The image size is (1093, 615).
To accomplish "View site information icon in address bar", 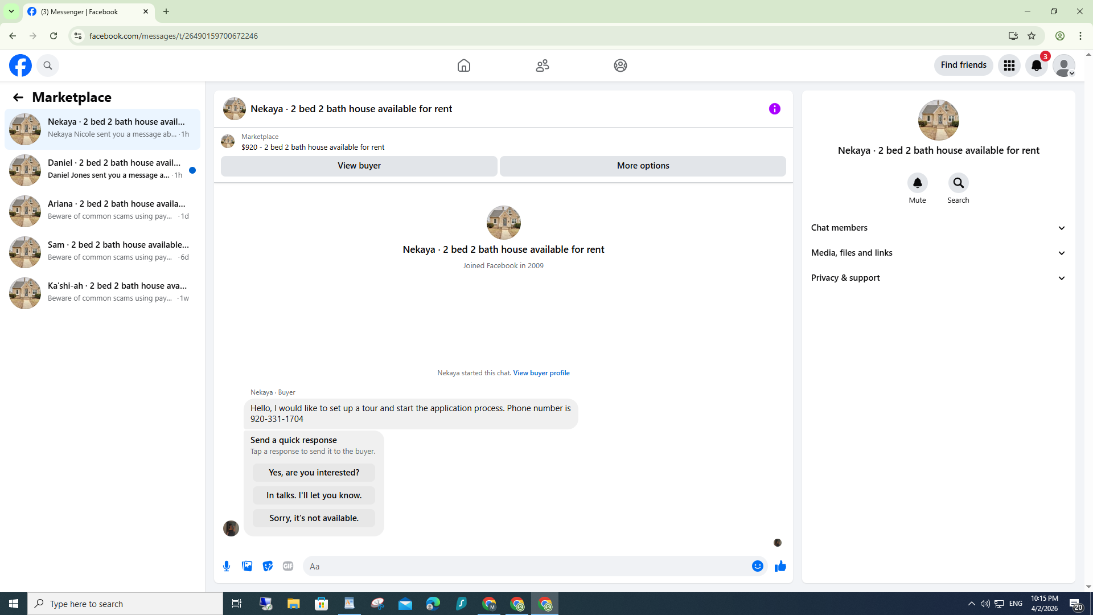I will [78, 36].
